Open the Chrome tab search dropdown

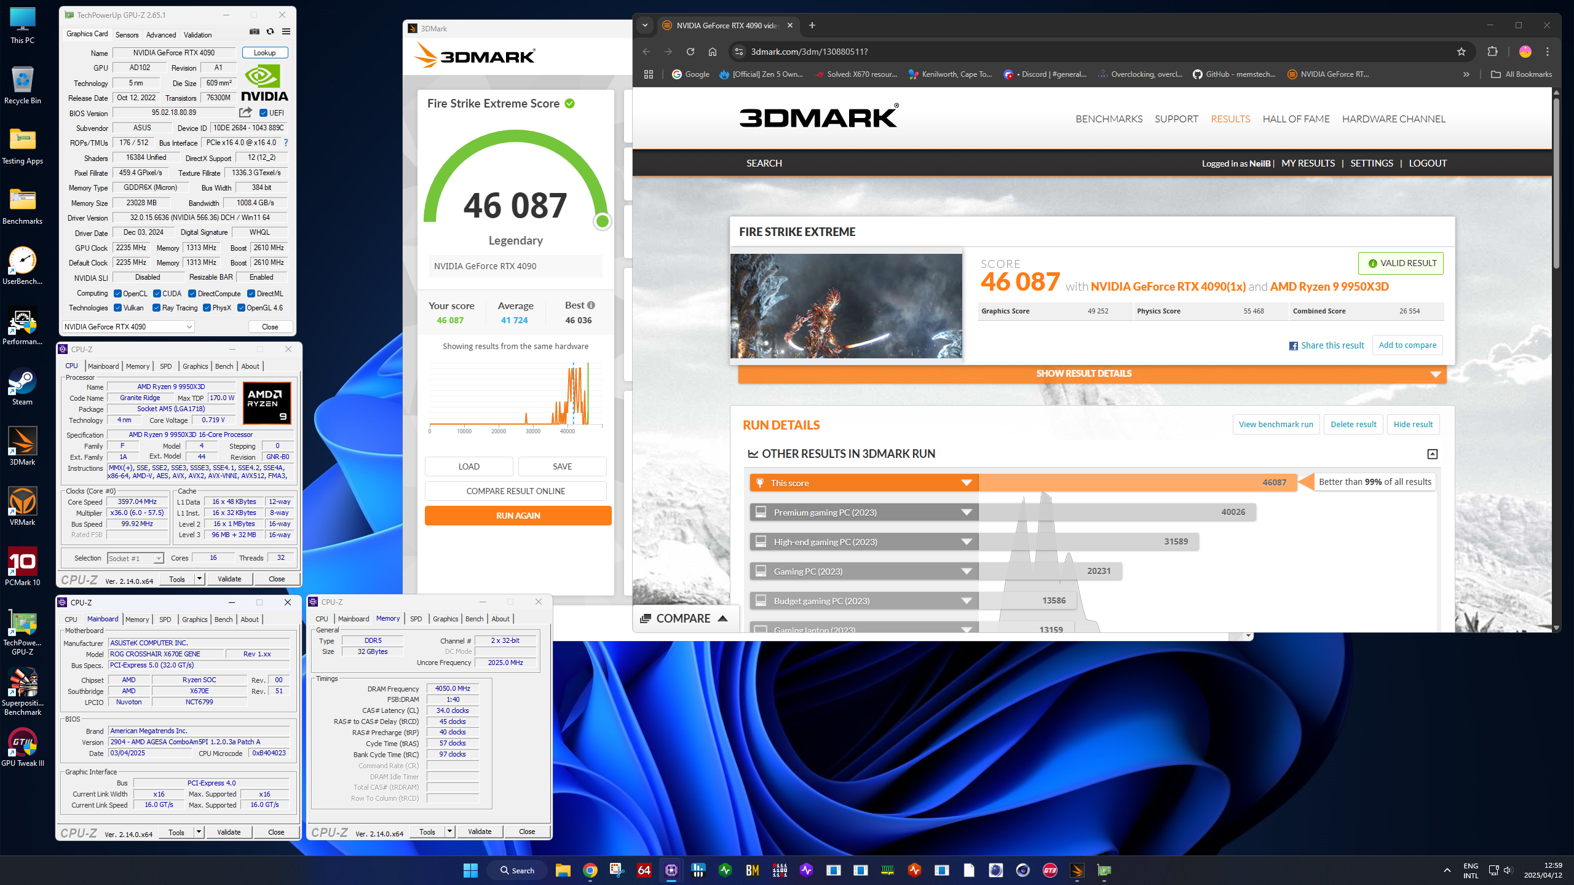point(645,25)
